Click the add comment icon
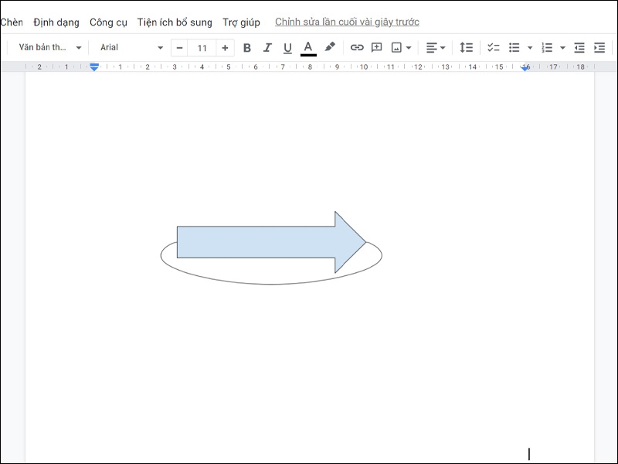Viewport: 618px width, 464px height. click(x=377, y=48)
